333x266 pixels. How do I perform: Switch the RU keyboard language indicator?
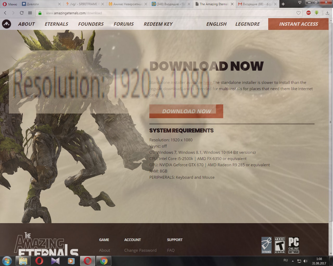point(286,260)
